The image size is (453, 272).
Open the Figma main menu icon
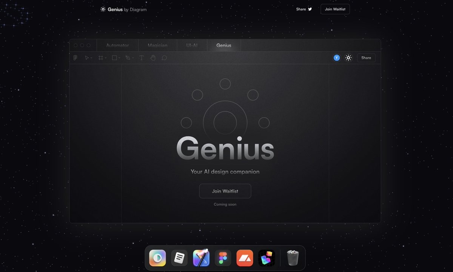[75, 58]
